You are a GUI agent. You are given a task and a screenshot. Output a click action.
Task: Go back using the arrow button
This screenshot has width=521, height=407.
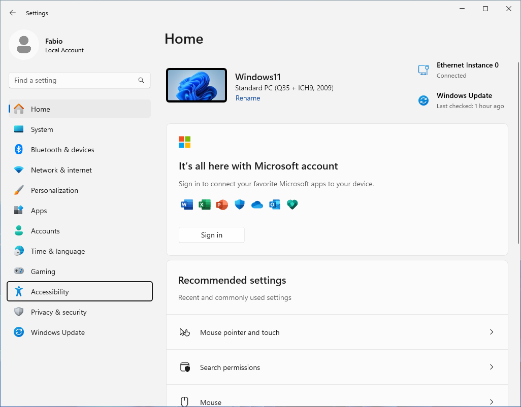[13, 13]
